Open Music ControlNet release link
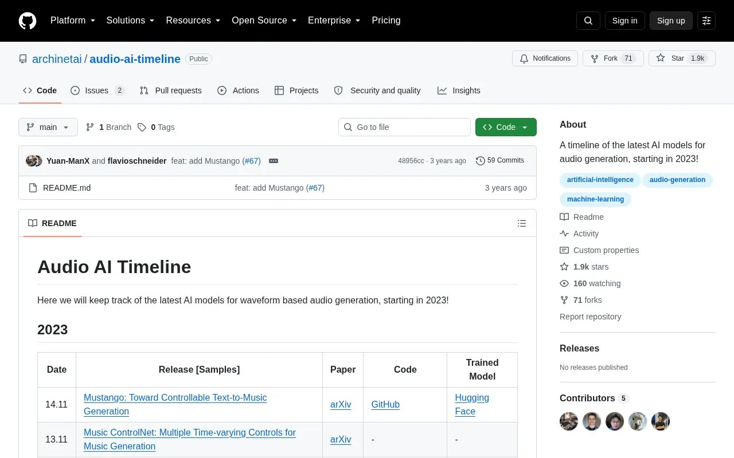 pos(190,439)
